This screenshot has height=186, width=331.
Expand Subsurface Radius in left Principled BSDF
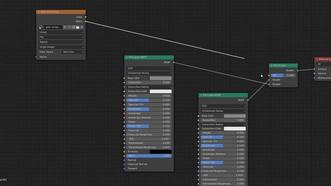click(x=149, y=87)
